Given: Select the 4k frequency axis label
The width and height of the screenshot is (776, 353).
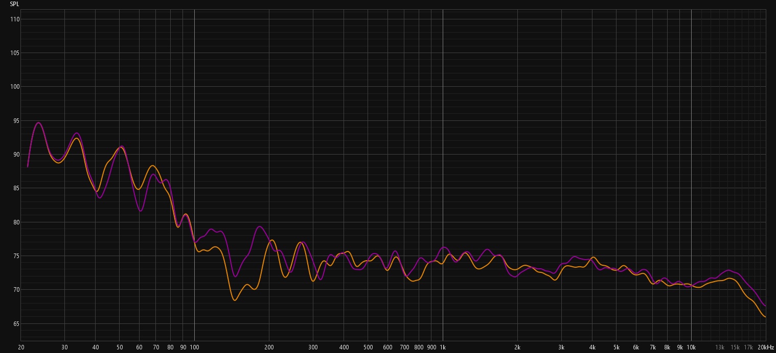Looking at the screenshot, I should pyautogui.click(x=592, y=347).
